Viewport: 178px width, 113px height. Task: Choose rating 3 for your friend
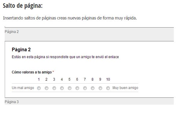[54, 88]
